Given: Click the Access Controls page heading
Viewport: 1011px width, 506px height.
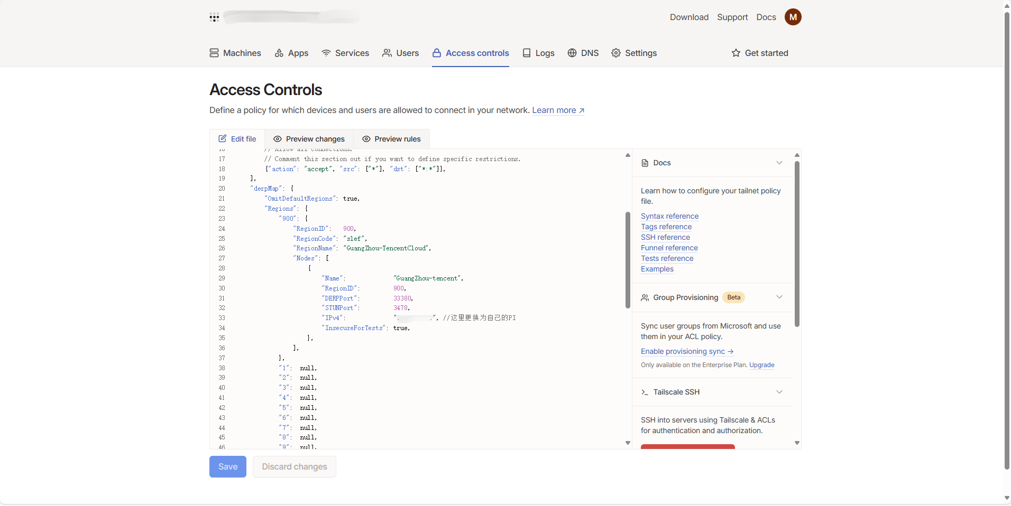Looking at the screenshot, I should pyautogui.click(x=265, y=90).
